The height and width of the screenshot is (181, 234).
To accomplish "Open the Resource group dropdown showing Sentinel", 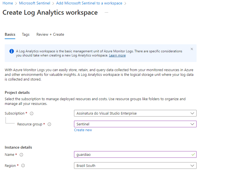I will (135, 124).
